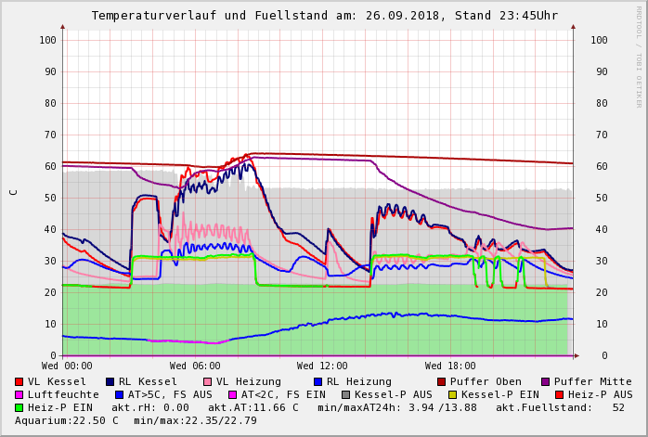Click the RRDTOOL / TOBI OETIKER watermark
Viewport: 648px width, 437px height.
tap(639, 56)
